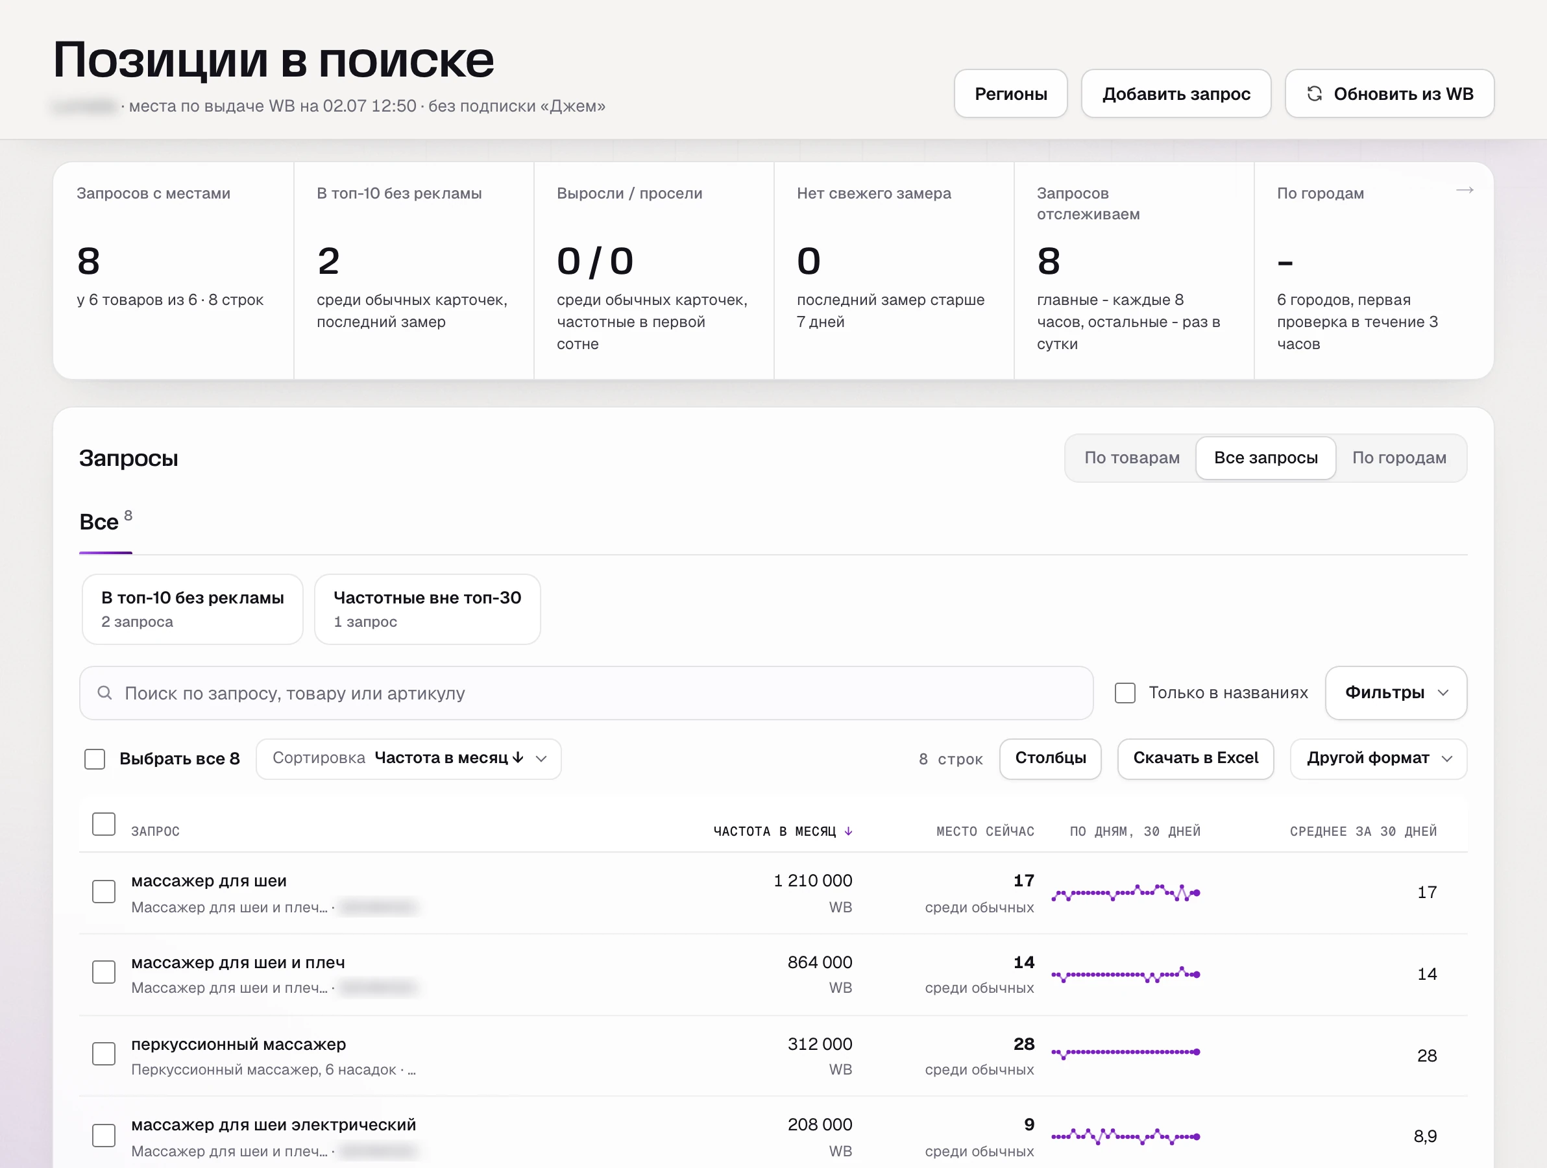Open the Сортировка Частота в месяц dropdown
The height and width of the screenshot is (1168, 1547).
click(x=408, y=759)
